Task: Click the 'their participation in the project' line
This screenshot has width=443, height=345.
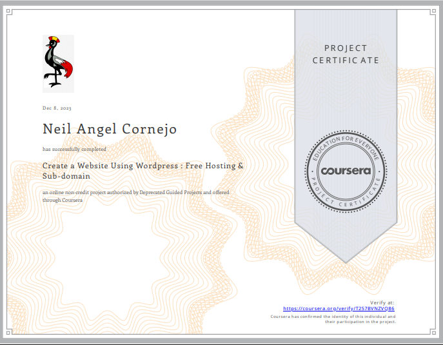Action: (x=359, y=321)
